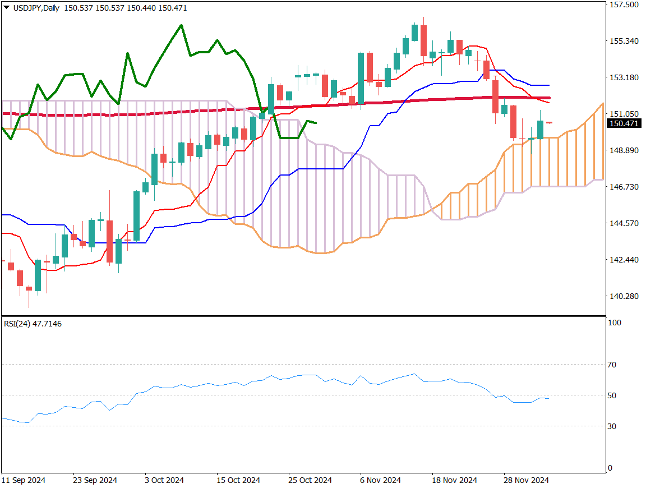
Task: Select the light blue RSI line
Action: (x=280, y=379)
